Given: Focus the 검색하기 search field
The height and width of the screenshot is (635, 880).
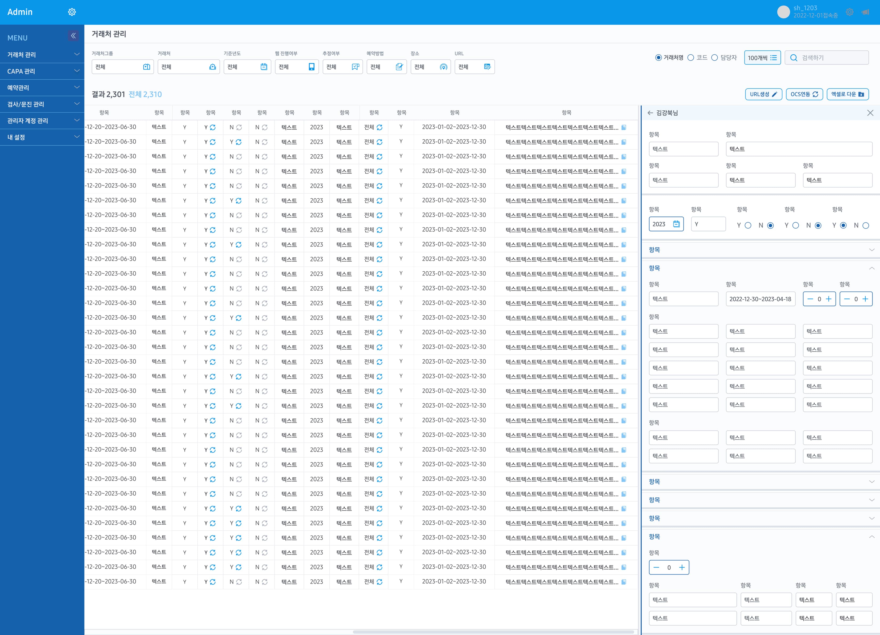Looking at the screenshot, I should point(826,58).
